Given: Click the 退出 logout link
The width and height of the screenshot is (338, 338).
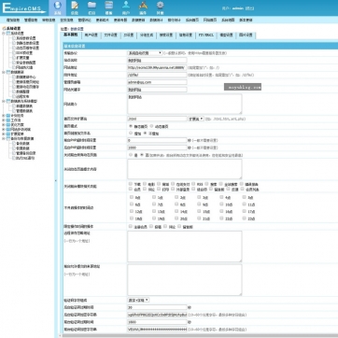Looking at the screenshot, I should (249, 8).
